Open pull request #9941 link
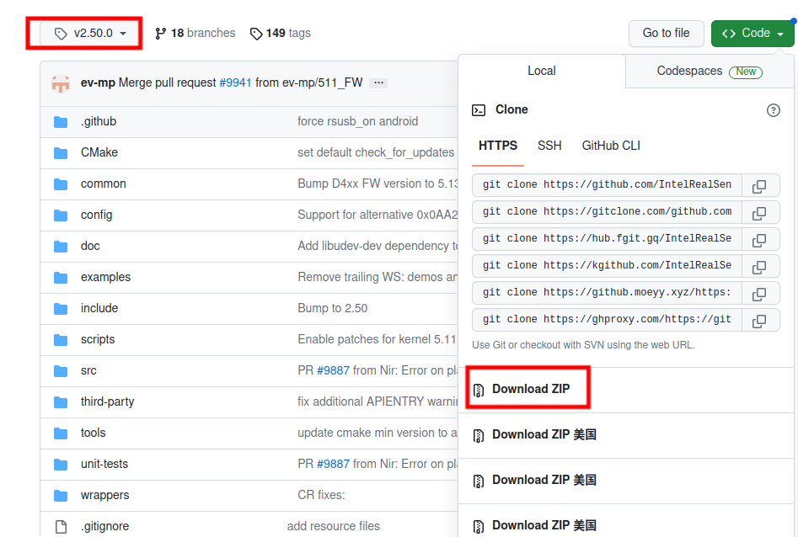This screenshot has height=537, width=798. click(x=235, y=82)
